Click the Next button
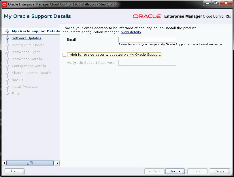 [x=175, y=171]
